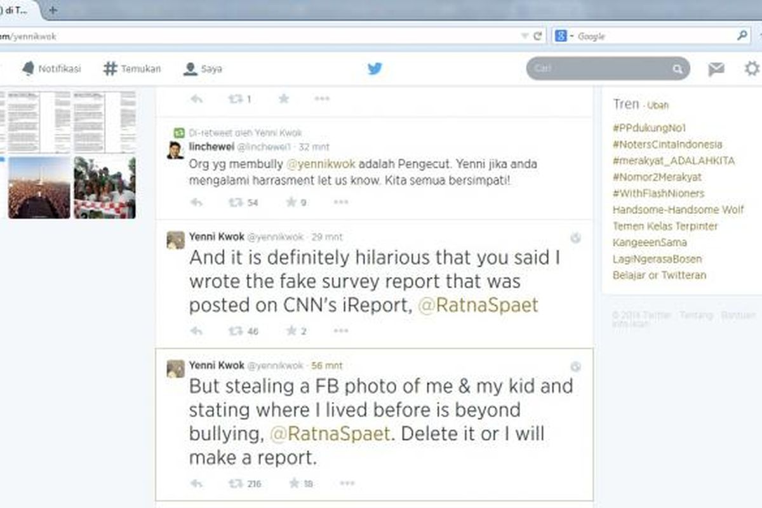
Task: Go to the Temukan tab
Action: 132,69
